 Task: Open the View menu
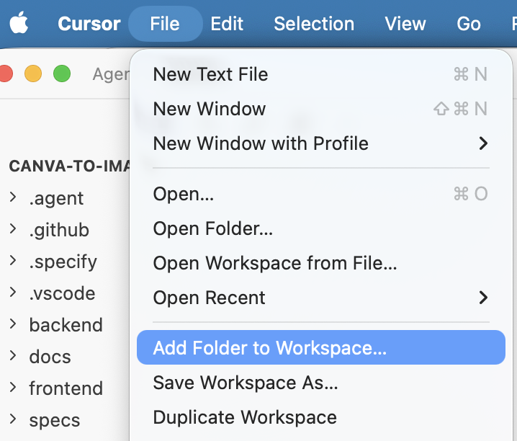(x=405, y=24)
